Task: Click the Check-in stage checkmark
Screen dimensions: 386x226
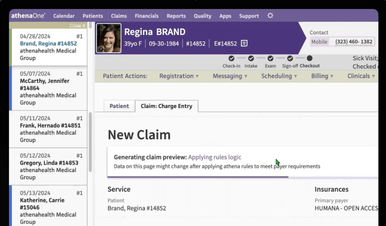Action: click(x=231, y=58)
